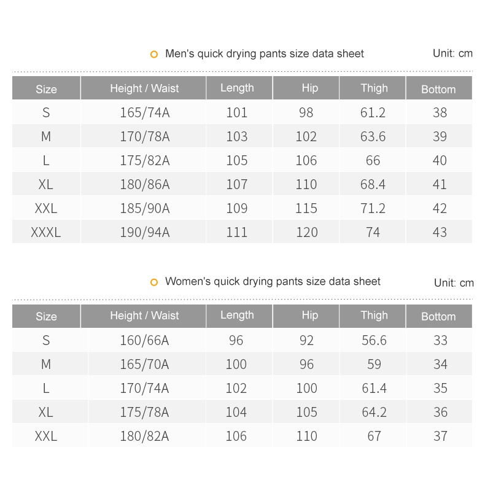Click the Unit: cm label above Men's table
The height and width of the screenshot is (485, 485).
tap(452, 53)
